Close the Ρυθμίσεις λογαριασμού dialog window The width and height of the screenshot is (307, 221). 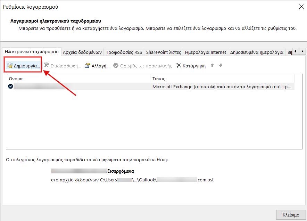[x=300, y=7]
